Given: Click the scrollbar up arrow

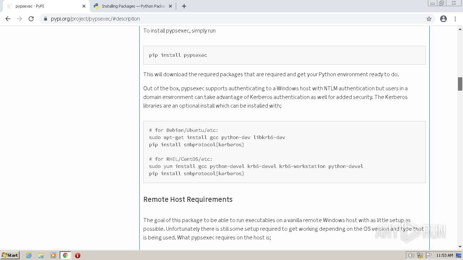Looking at the screenshot, I should (x=460, y=29).
